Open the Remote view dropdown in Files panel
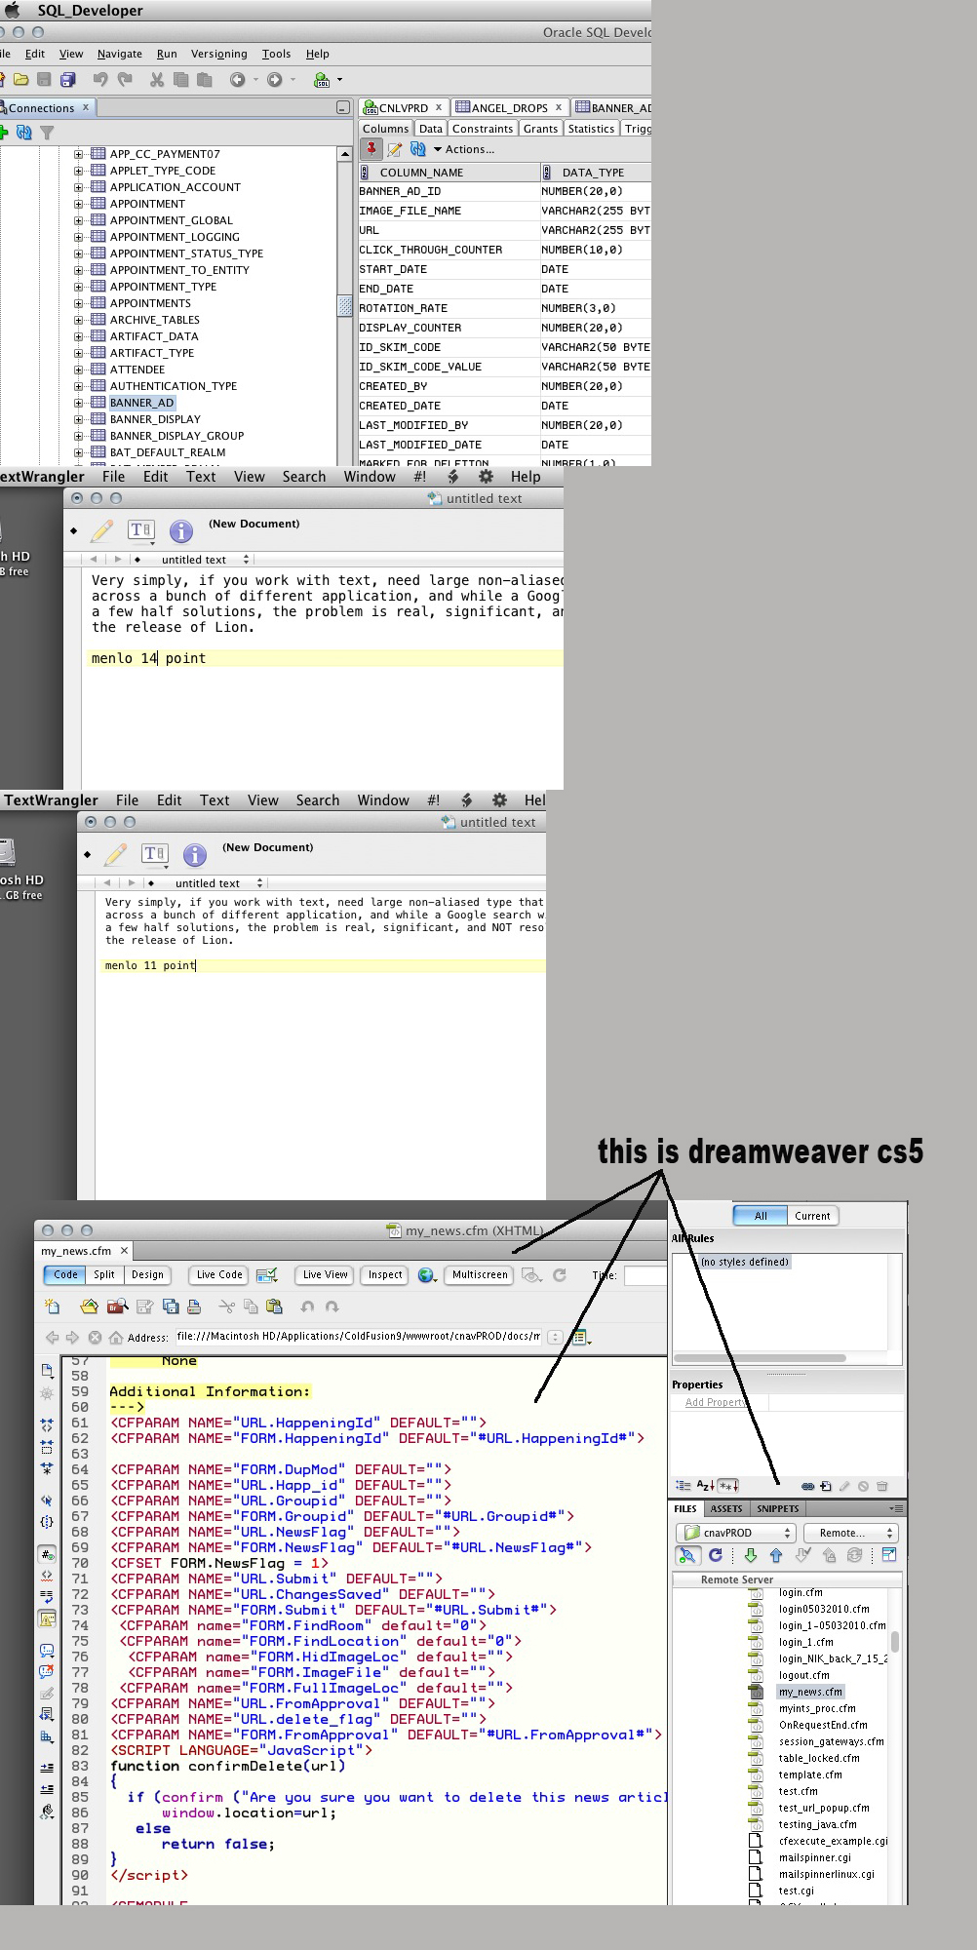The width and height of the screenshot is (977, 1950). pyautogui.click(x=850, y=1533)
